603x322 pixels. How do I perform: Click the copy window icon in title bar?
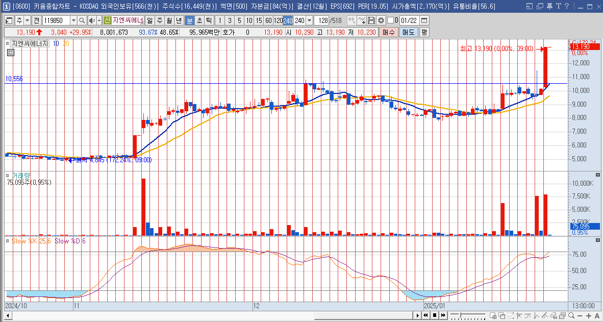[x=540, y=6]
